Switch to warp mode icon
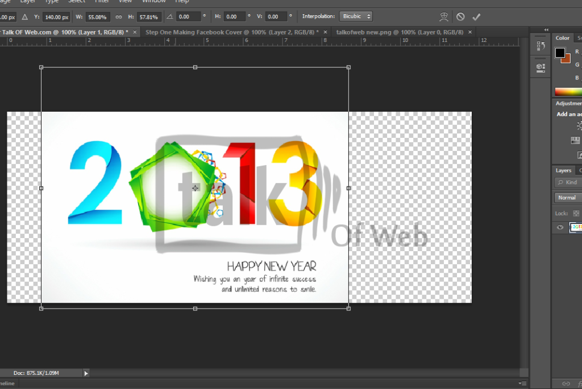The width and height of the screenshot is (582, 389). (x=443, y=16)
